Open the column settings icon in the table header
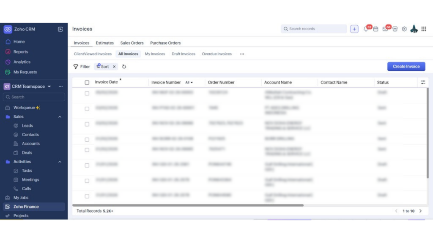This screenshot has height=243, width=433. [423, 82]
